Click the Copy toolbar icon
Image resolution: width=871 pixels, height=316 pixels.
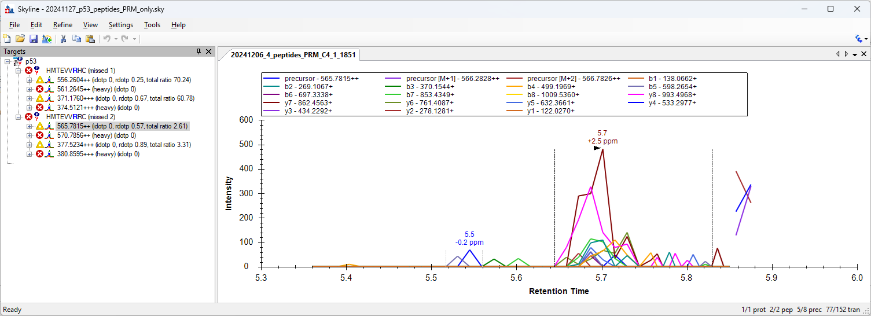coord(76,39)
